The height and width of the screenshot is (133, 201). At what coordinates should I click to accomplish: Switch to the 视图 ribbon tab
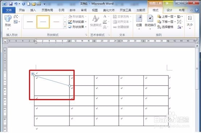pos(95,10)
